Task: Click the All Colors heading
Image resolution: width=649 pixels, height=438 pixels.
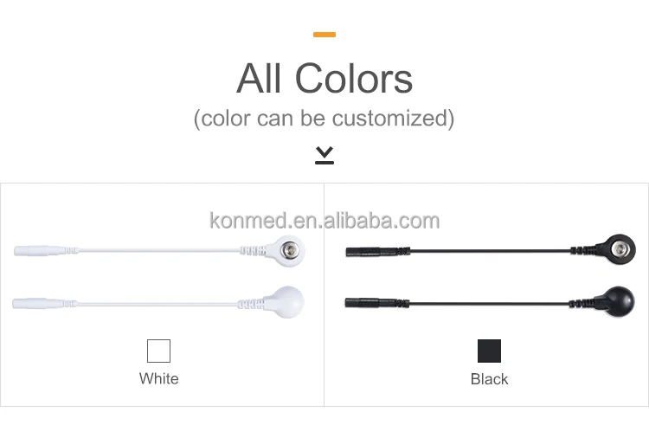Action: pyautogui.click(x=324, y=79)
